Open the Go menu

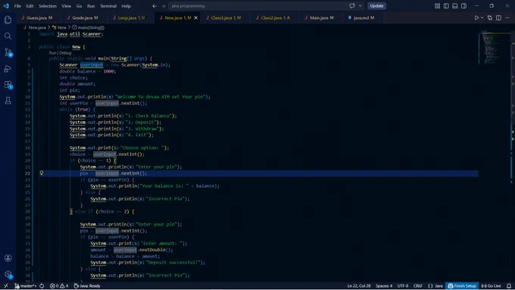pos(79,6)
